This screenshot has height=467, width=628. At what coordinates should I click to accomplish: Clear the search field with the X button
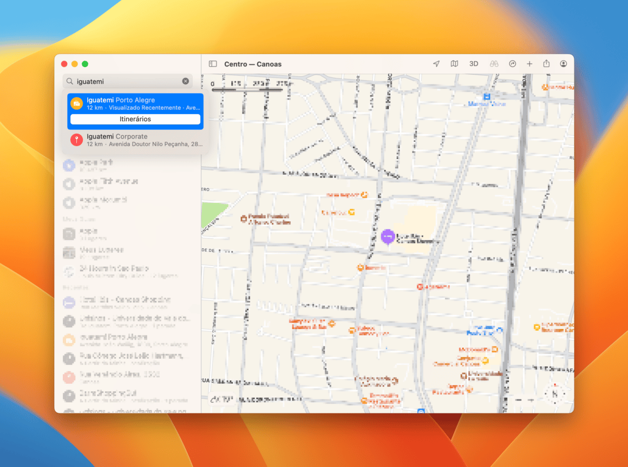(186, 81)
